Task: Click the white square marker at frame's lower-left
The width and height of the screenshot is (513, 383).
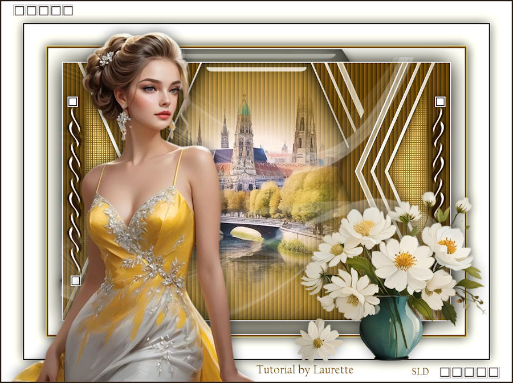Action: click(75, 280)
